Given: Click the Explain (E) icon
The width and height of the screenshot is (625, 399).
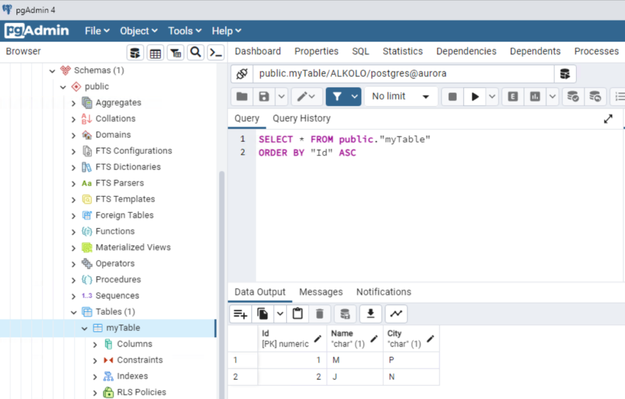Looking at the screenshot, I should coord(513,96).
